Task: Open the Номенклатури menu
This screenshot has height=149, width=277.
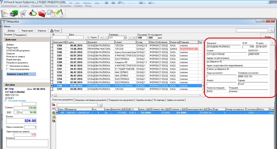Action: point(9,6)
